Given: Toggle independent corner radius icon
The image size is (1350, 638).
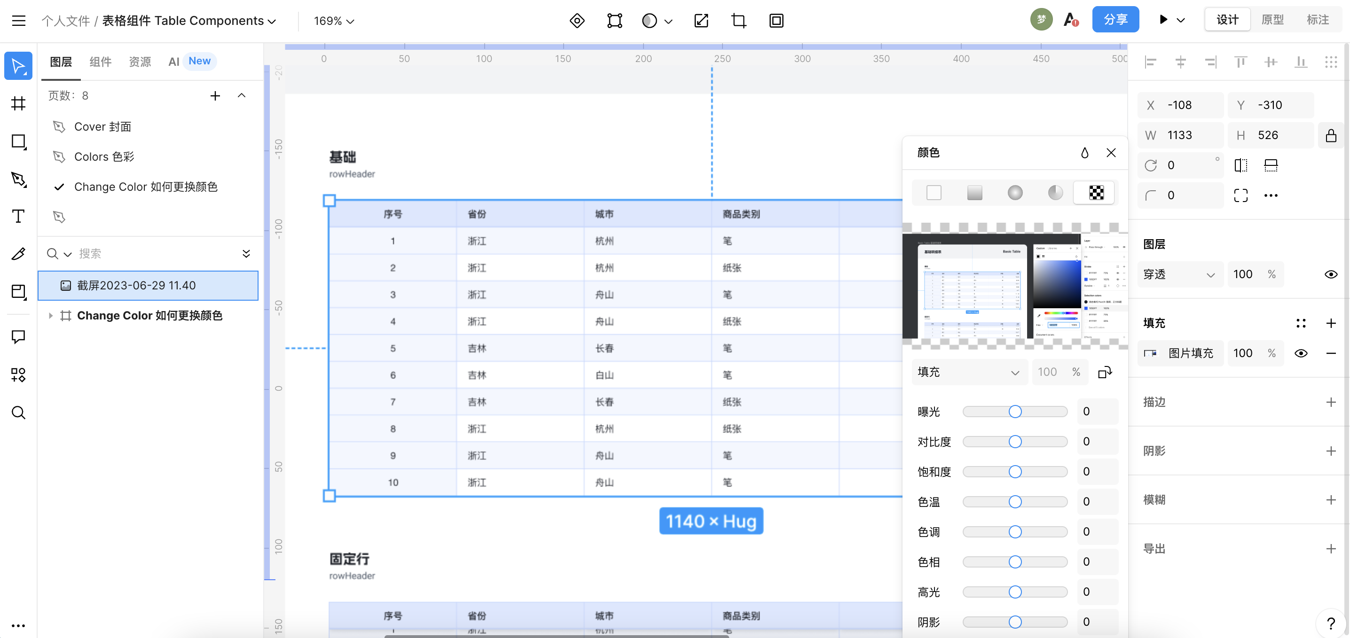Looking at the screenshot, I should (x=1240, y=196).
